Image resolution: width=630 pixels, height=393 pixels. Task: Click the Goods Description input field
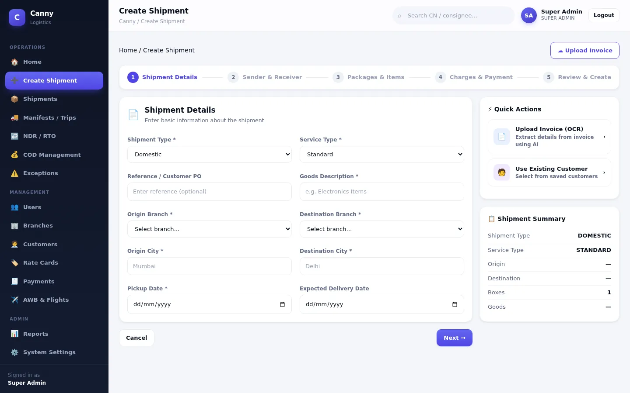(382, 192)
